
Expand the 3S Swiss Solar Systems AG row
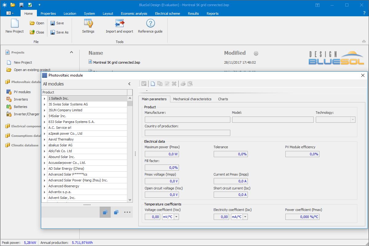(x=45, y=104)
